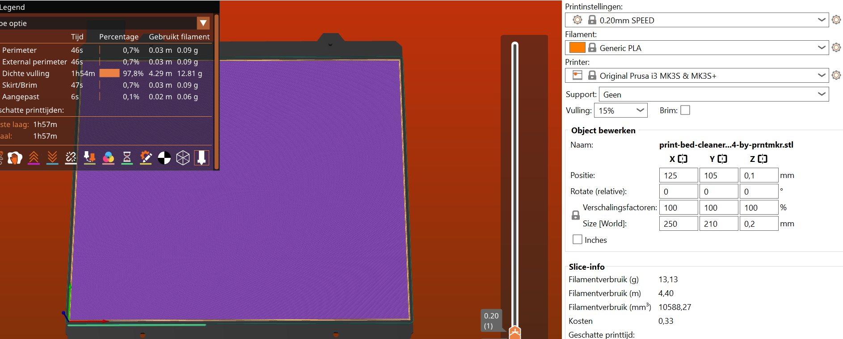
Task: Toggle tool marker nozzle icon
Action: [202, 157]
